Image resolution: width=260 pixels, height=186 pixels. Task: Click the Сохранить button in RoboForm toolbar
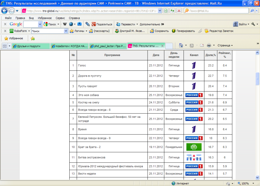(159, 31)
